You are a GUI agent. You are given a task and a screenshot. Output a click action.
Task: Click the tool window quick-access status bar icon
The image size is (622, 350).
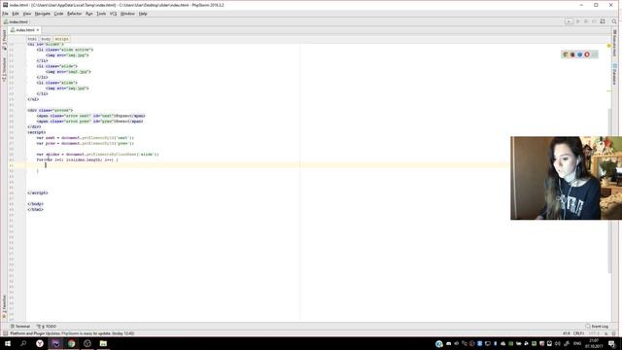pyautogui.click(x=5, y=333)
